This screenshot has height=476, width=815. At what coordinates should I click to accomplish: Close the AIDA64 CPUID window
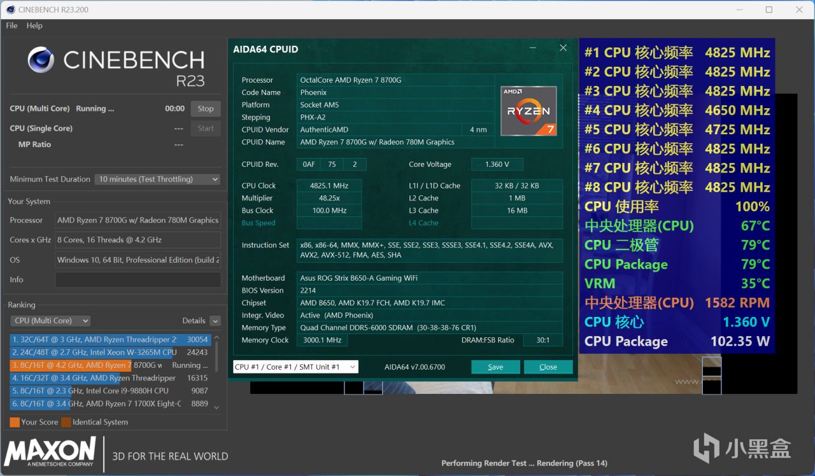click(x=563, y=48)
